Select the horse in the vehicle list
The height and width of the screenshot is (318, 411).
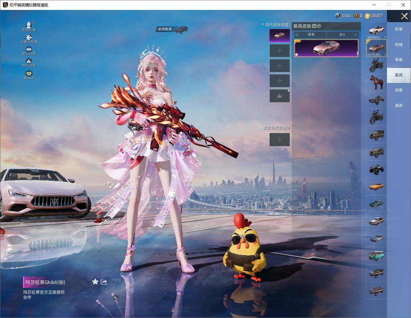377,82
